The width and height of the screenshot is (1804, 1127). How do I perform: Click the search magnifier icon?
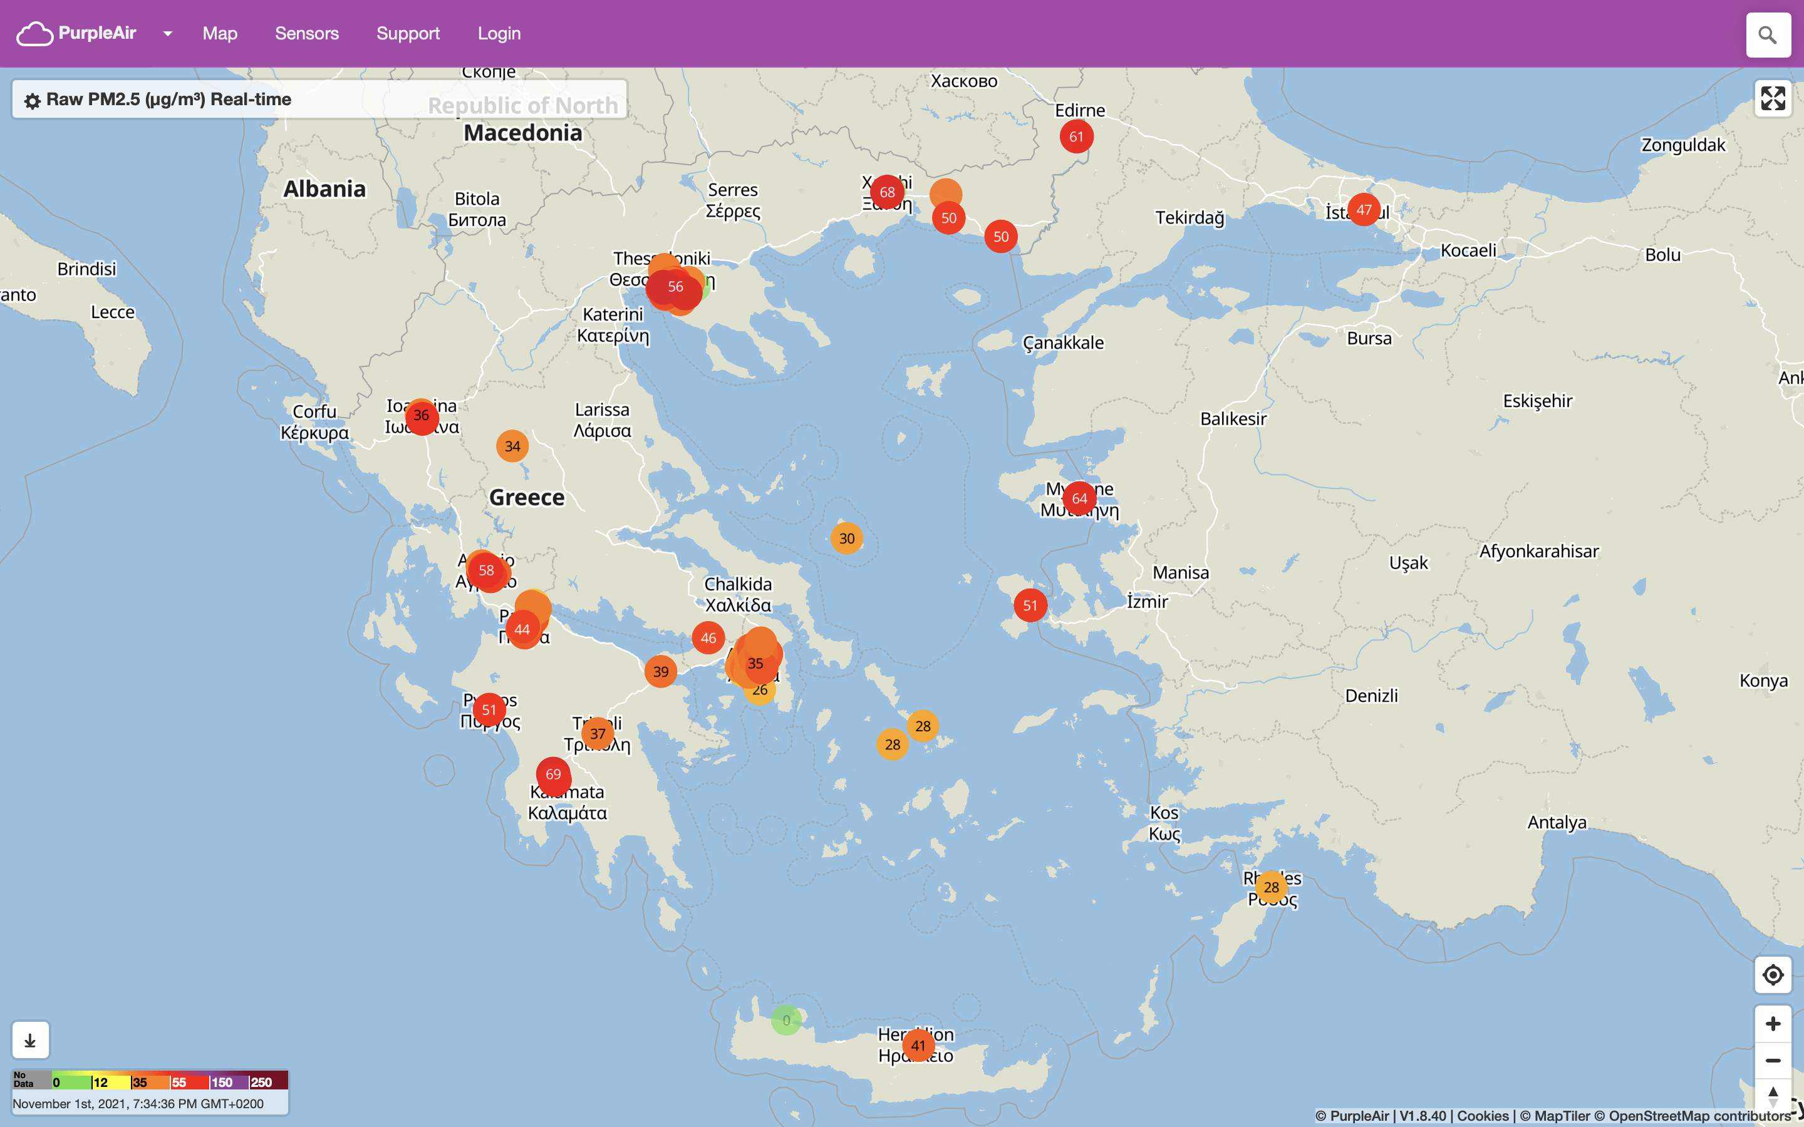point(1768,35)
